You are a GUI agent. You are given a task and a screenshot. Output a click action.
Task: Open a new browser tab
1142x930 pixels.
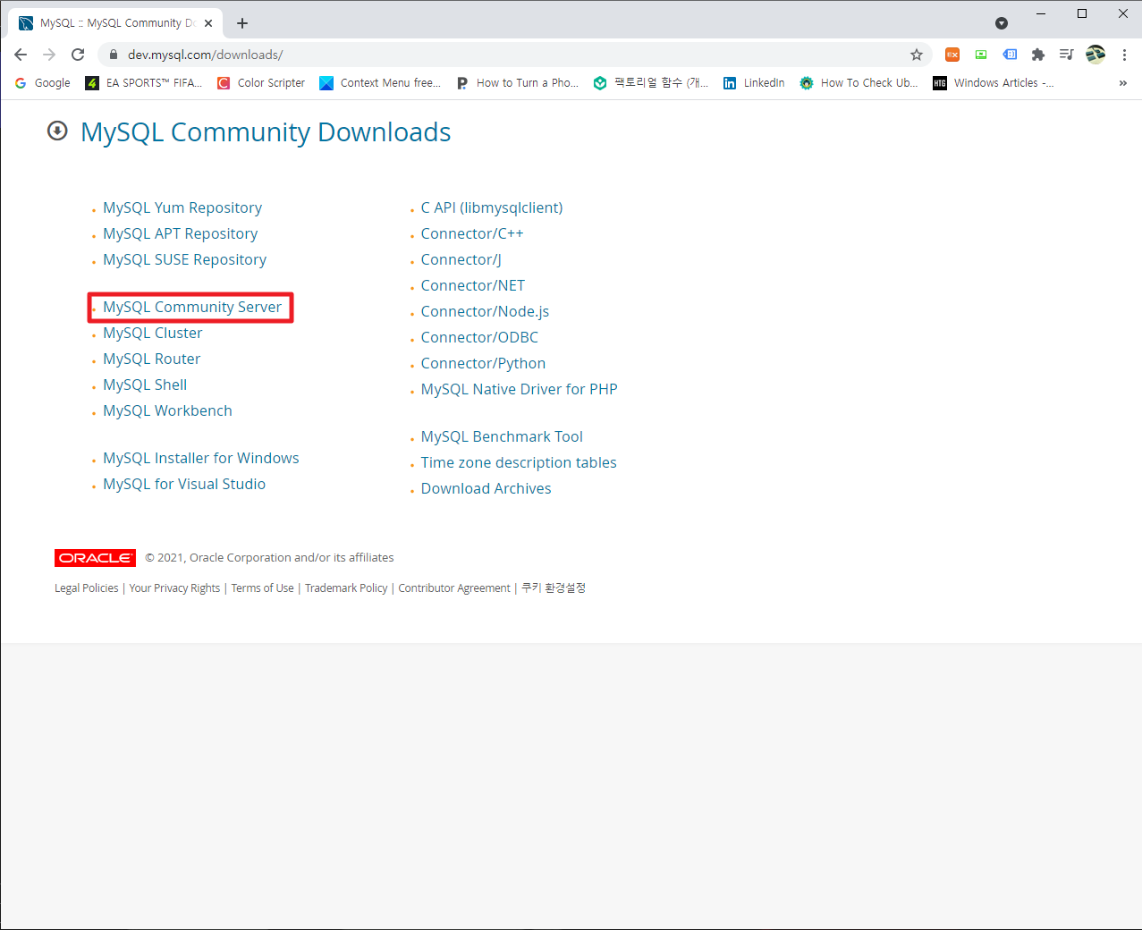coord(242,23)
